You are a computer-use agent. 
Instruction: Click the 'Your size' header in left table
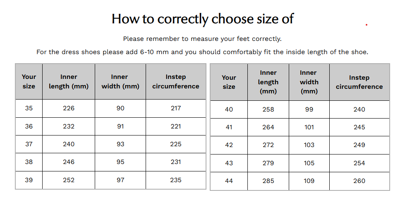pyautogui.click(x=29, y=81)
